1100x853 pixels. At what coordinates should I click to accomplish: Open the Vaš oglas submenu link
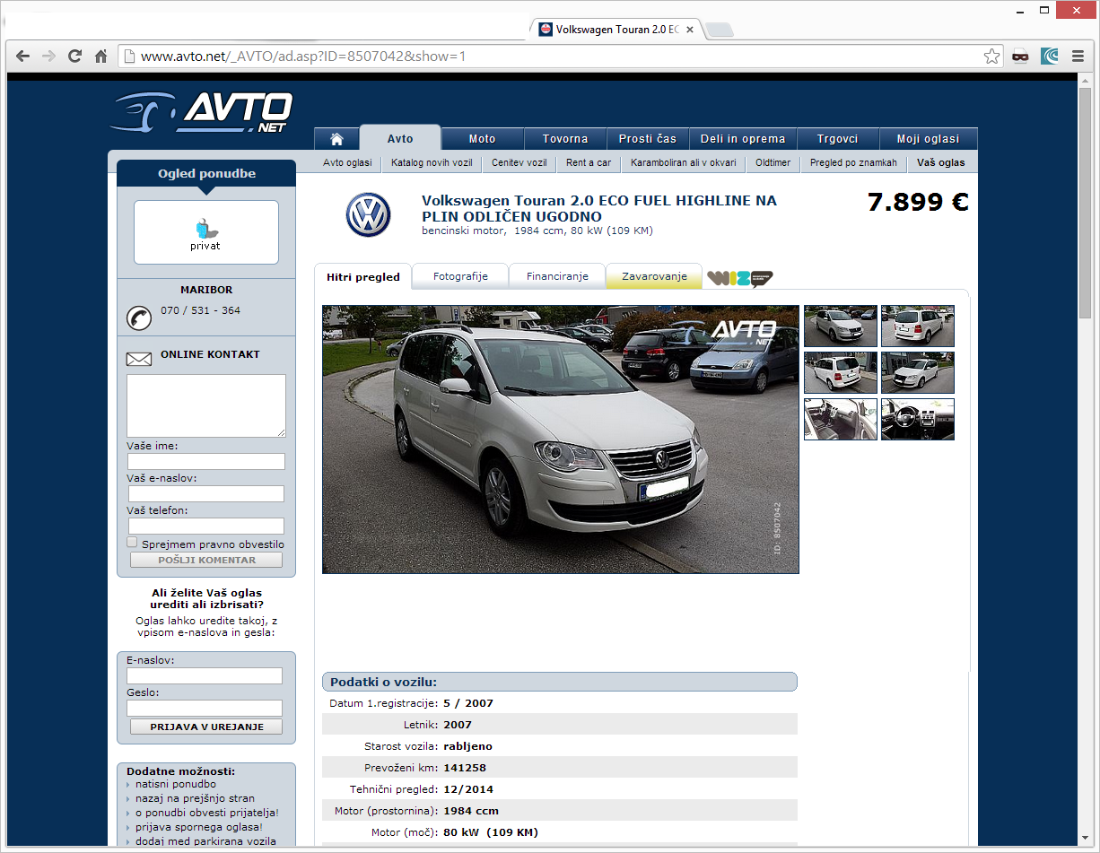(x=941, y=162)
